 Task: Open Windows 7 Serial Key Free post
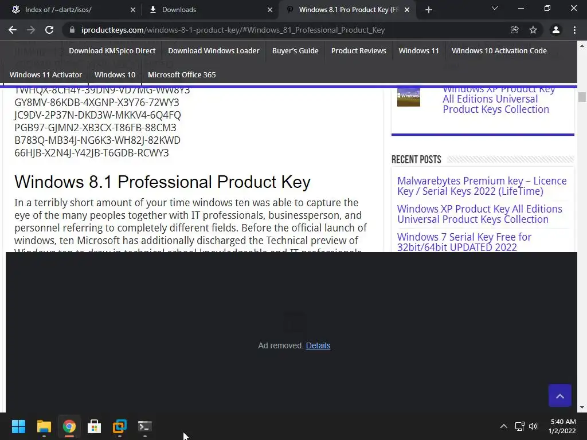464,242
